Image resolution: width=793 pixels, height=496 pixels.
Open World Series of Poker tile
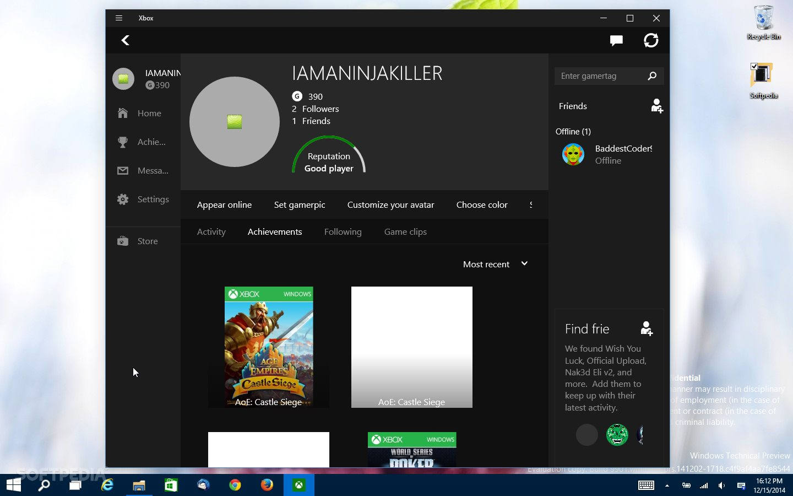coord(412,450)
